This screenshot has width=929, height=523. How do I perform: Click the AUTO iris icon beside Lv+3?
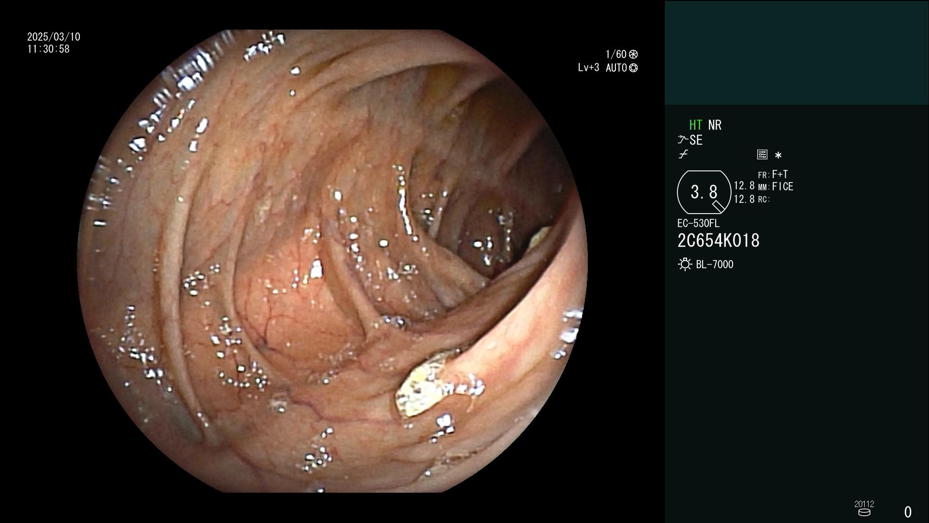pos(633,68)
